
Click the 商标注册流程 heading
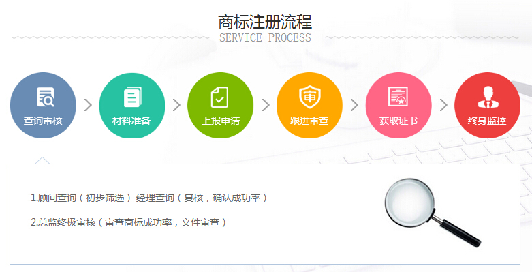[265, 22]
